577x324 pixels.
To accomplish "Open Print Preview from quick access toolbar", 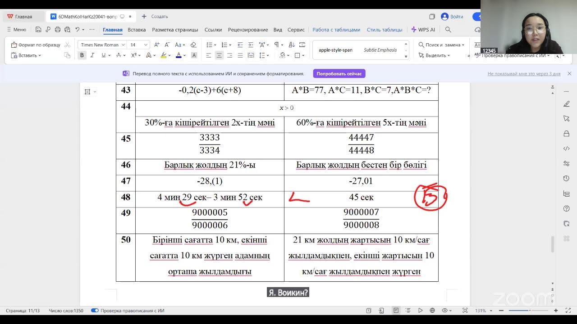I will point(67,30).
